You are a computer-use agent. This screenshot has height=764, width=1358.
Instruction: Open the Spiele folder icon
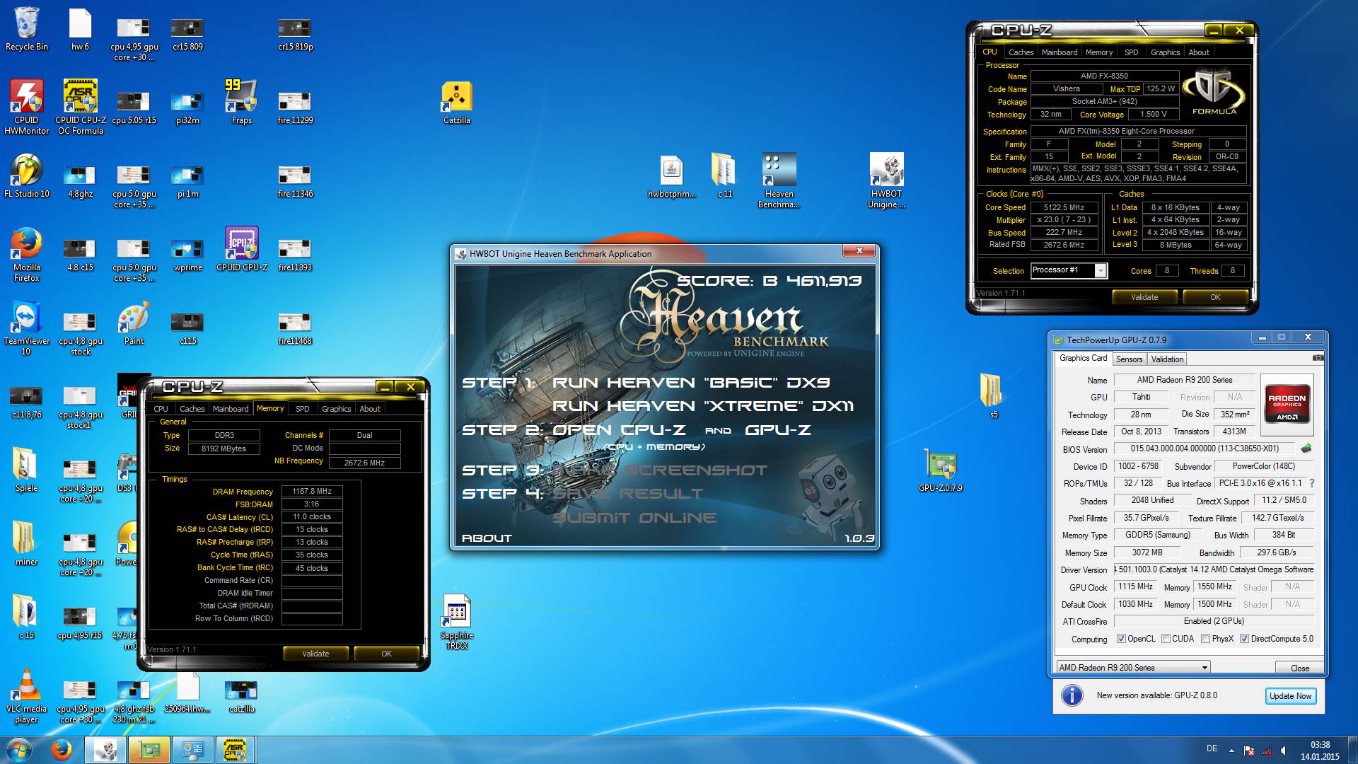point(26,470)
